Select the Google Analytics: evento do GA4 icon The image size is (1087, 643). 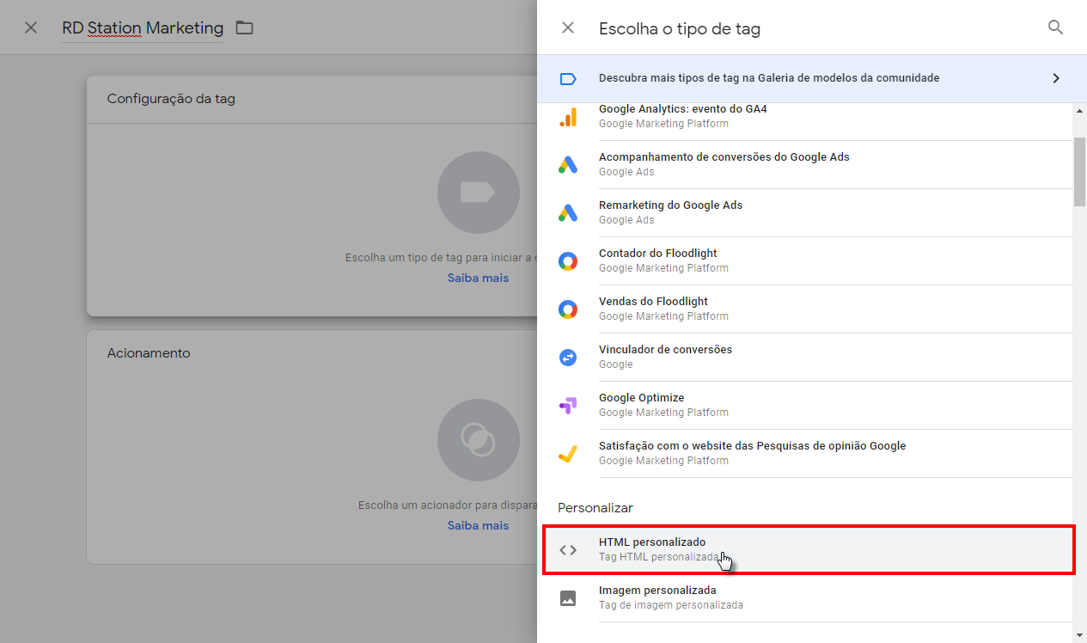[568, 115]
